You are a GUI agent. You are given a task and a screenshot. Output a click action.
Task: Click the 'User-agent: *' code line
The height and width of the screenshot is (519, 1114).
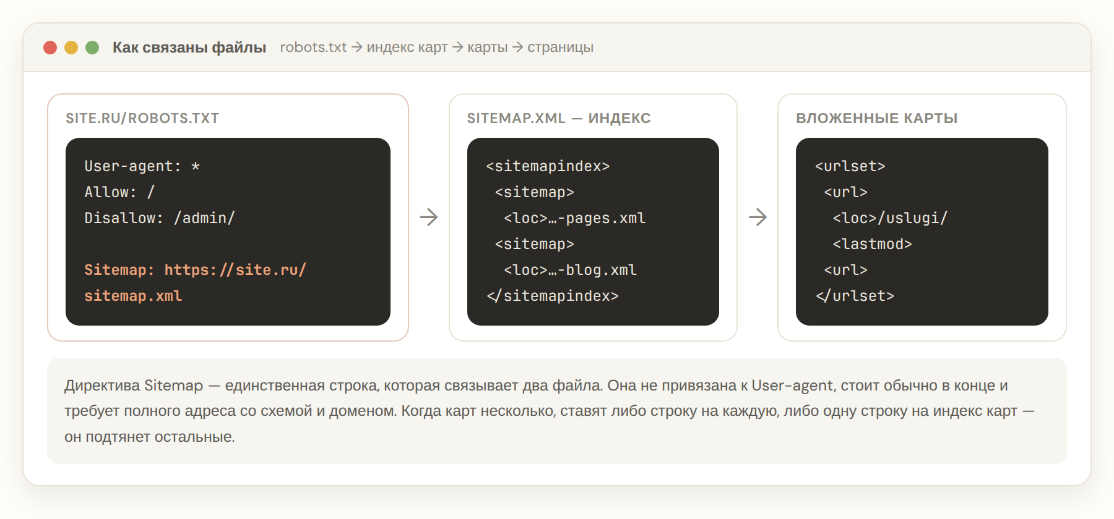(142, 166)
